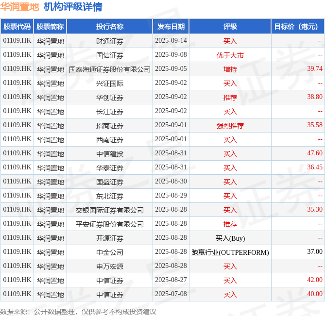Viewport: 325px width, 316px height.
Task: Select the 华泰证券 cell
Action: (110, 168)
